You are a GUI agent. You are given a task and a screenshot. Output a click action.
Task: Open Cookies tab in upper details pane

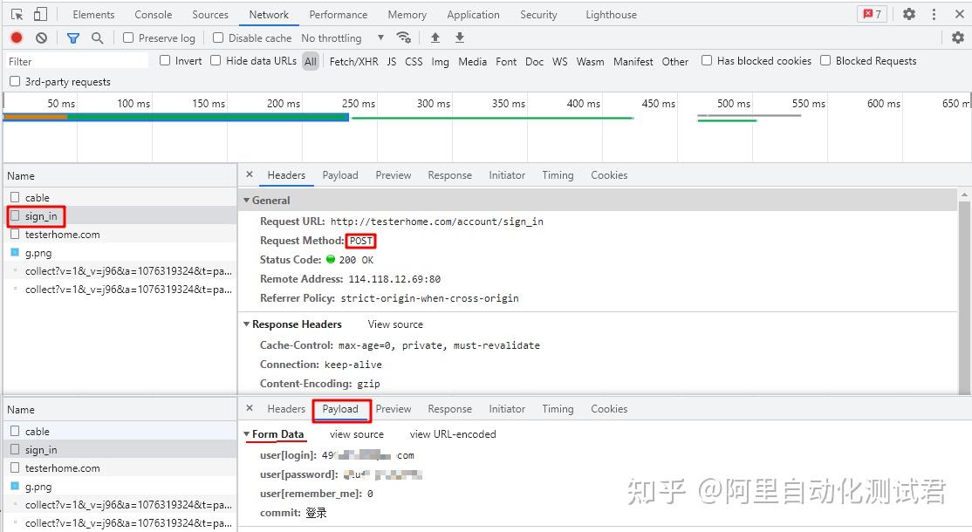[609, 175]
